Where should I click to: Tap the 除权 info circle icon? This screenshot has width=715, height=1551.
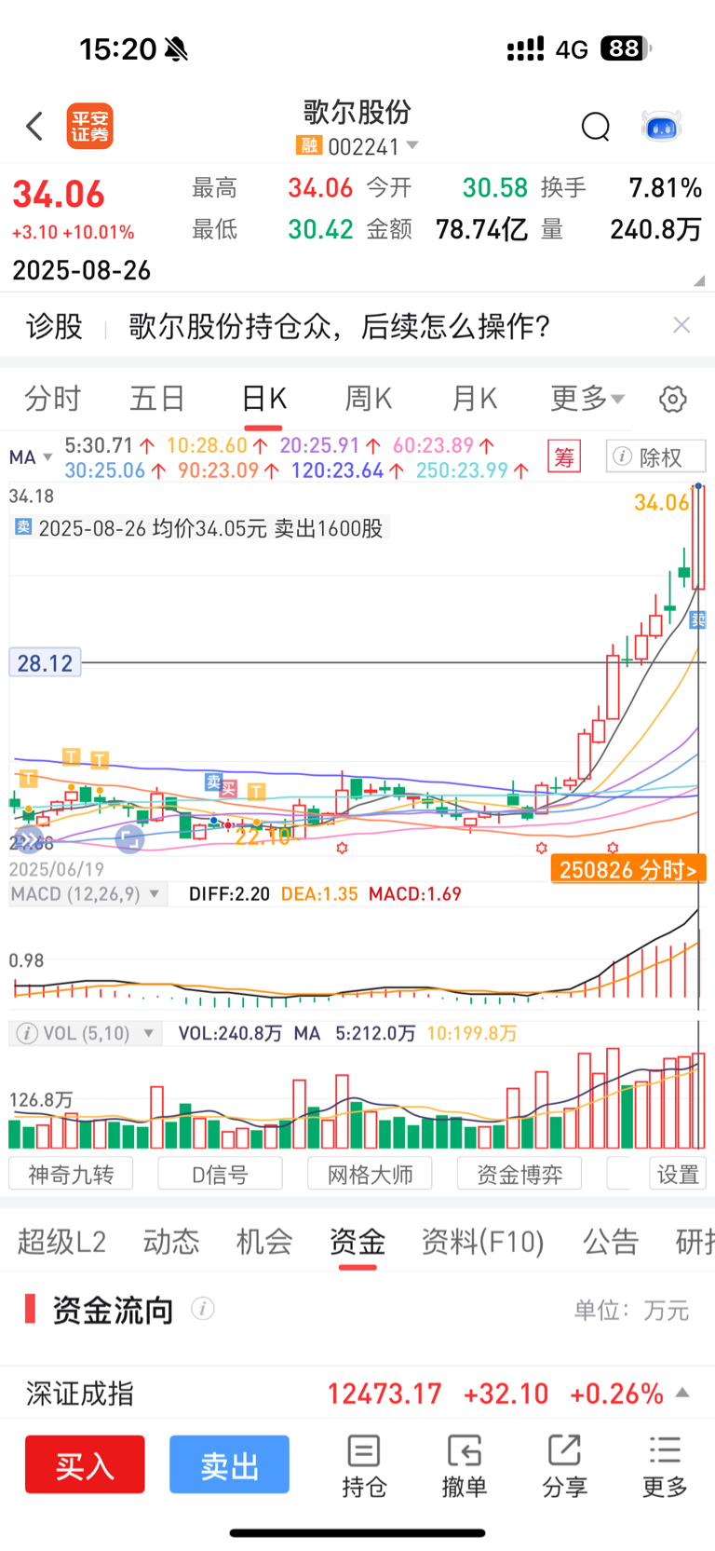click(x=623, y=456)
